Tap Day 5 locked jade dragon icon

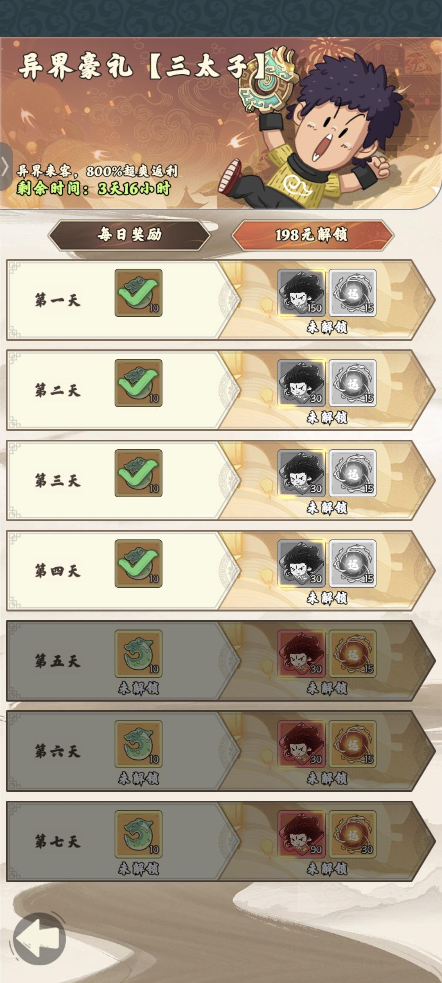point(138,653)
